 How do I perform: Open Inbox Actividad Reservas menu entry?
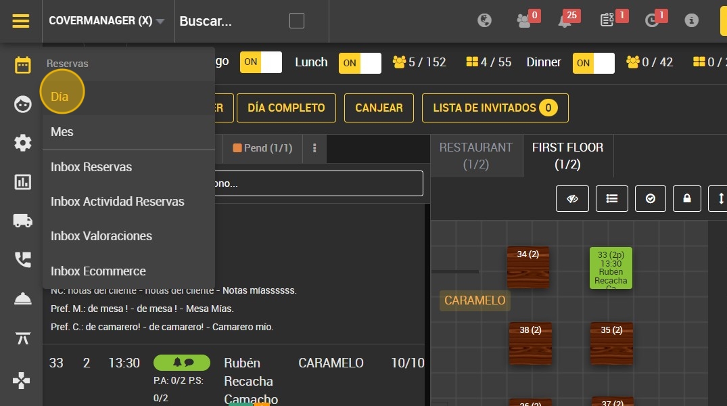[117, 202]
